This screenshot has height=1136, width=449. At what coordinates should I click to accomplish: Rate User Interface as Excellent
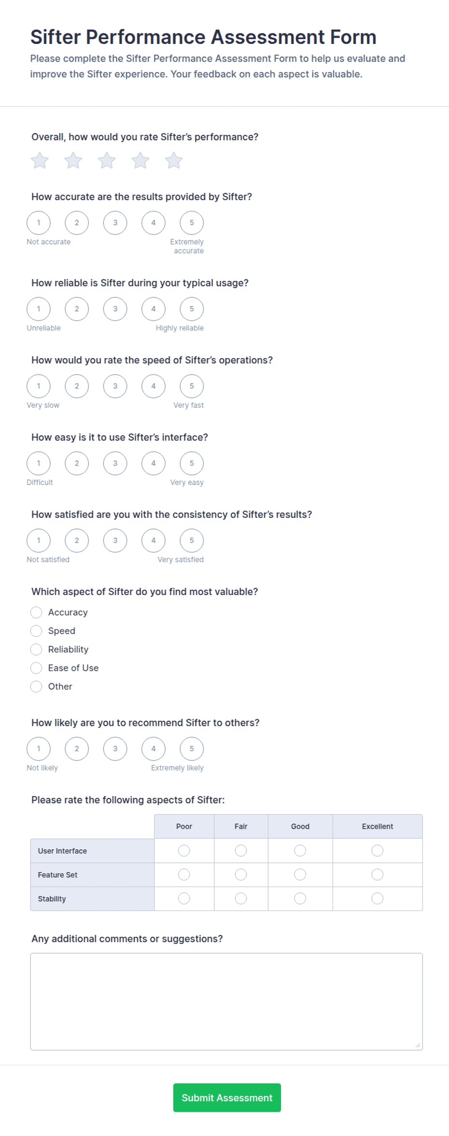[x=378, y=850]
